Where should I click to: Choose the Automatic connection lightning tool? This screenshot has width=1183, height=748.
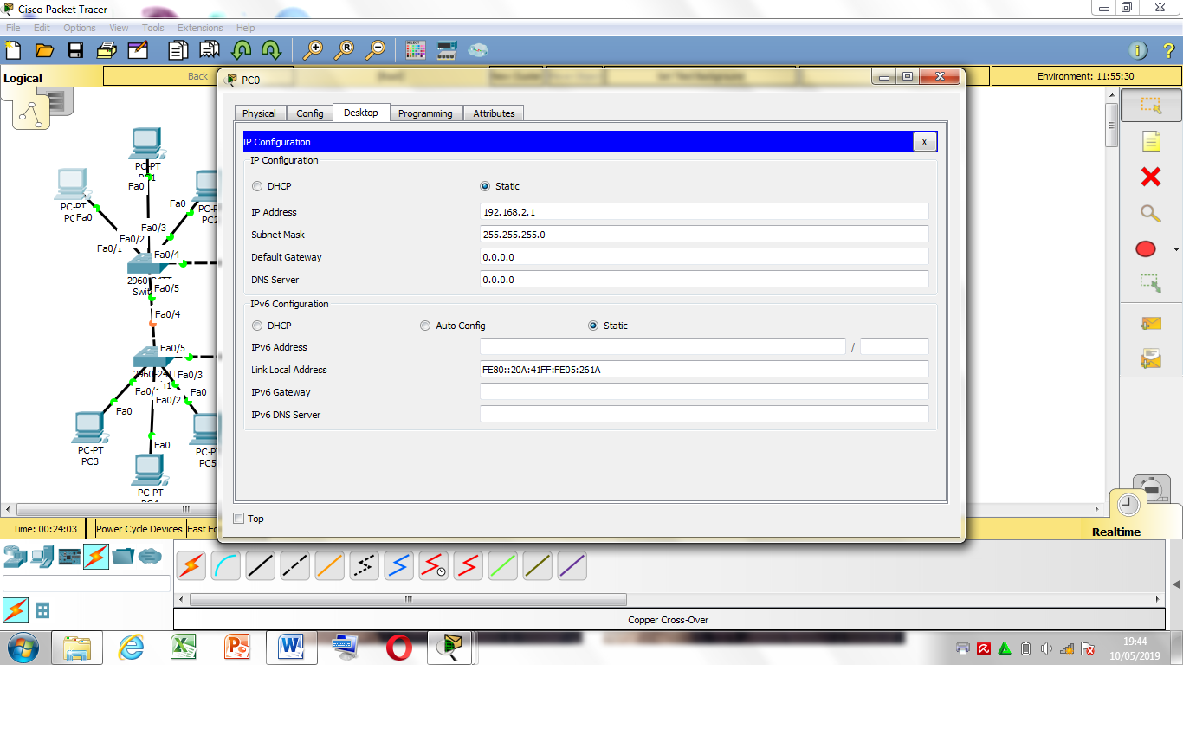click(191, 565)
